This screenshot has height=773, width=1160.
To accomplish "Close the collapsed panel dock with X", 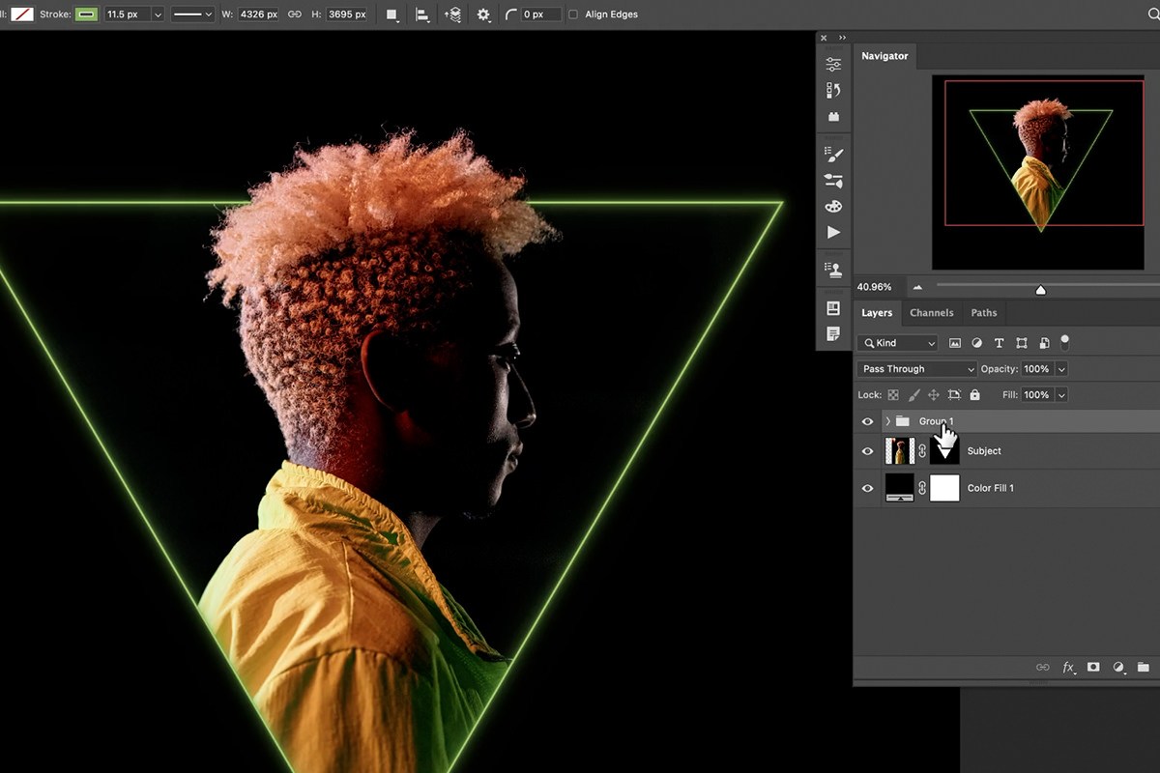I will 824,38.
